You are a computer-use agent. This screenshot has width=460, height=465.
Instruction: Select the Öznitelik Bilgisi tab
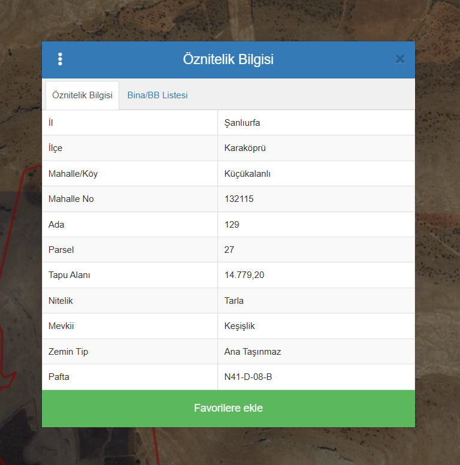[82, 95]
